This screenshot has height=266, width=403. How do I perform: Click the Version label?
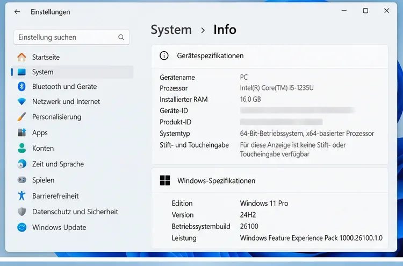pyautogui.click(x=183, y=215)
